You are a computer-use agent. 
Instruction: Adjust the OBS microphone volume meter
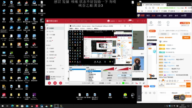click(109, 69)
